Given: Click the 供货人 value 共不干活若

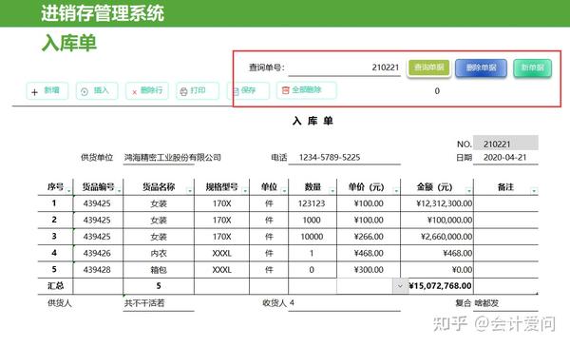Looking at the screenshot, I should 144,303.
